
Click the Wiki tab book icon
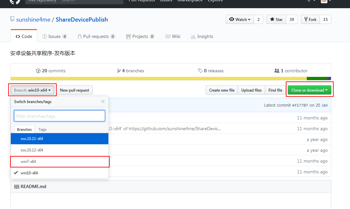coord(168,36)
